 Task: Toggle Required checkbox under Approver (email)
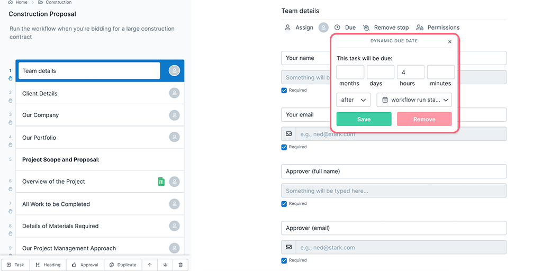(x=284, y=260)
